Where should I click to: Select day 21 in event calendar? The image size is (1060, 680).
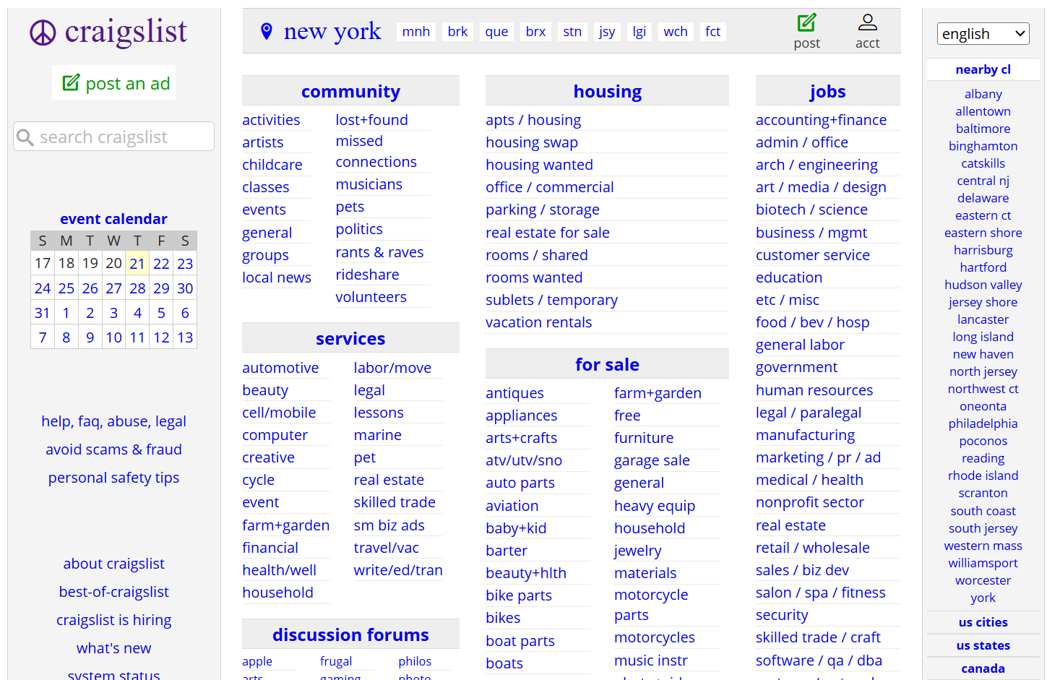click(x=137, y=264)
